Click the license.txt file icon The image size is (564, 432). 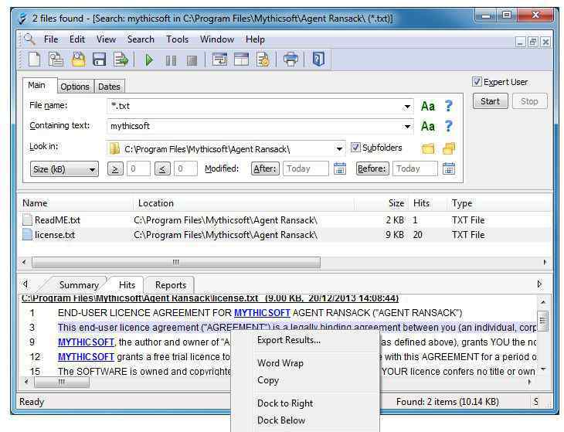[x=27, y=234]
